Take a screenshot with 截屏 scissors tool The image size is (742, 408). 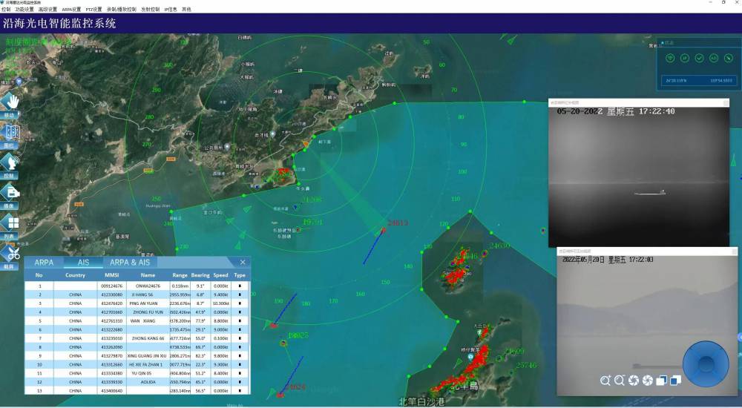tap(10, 256)
